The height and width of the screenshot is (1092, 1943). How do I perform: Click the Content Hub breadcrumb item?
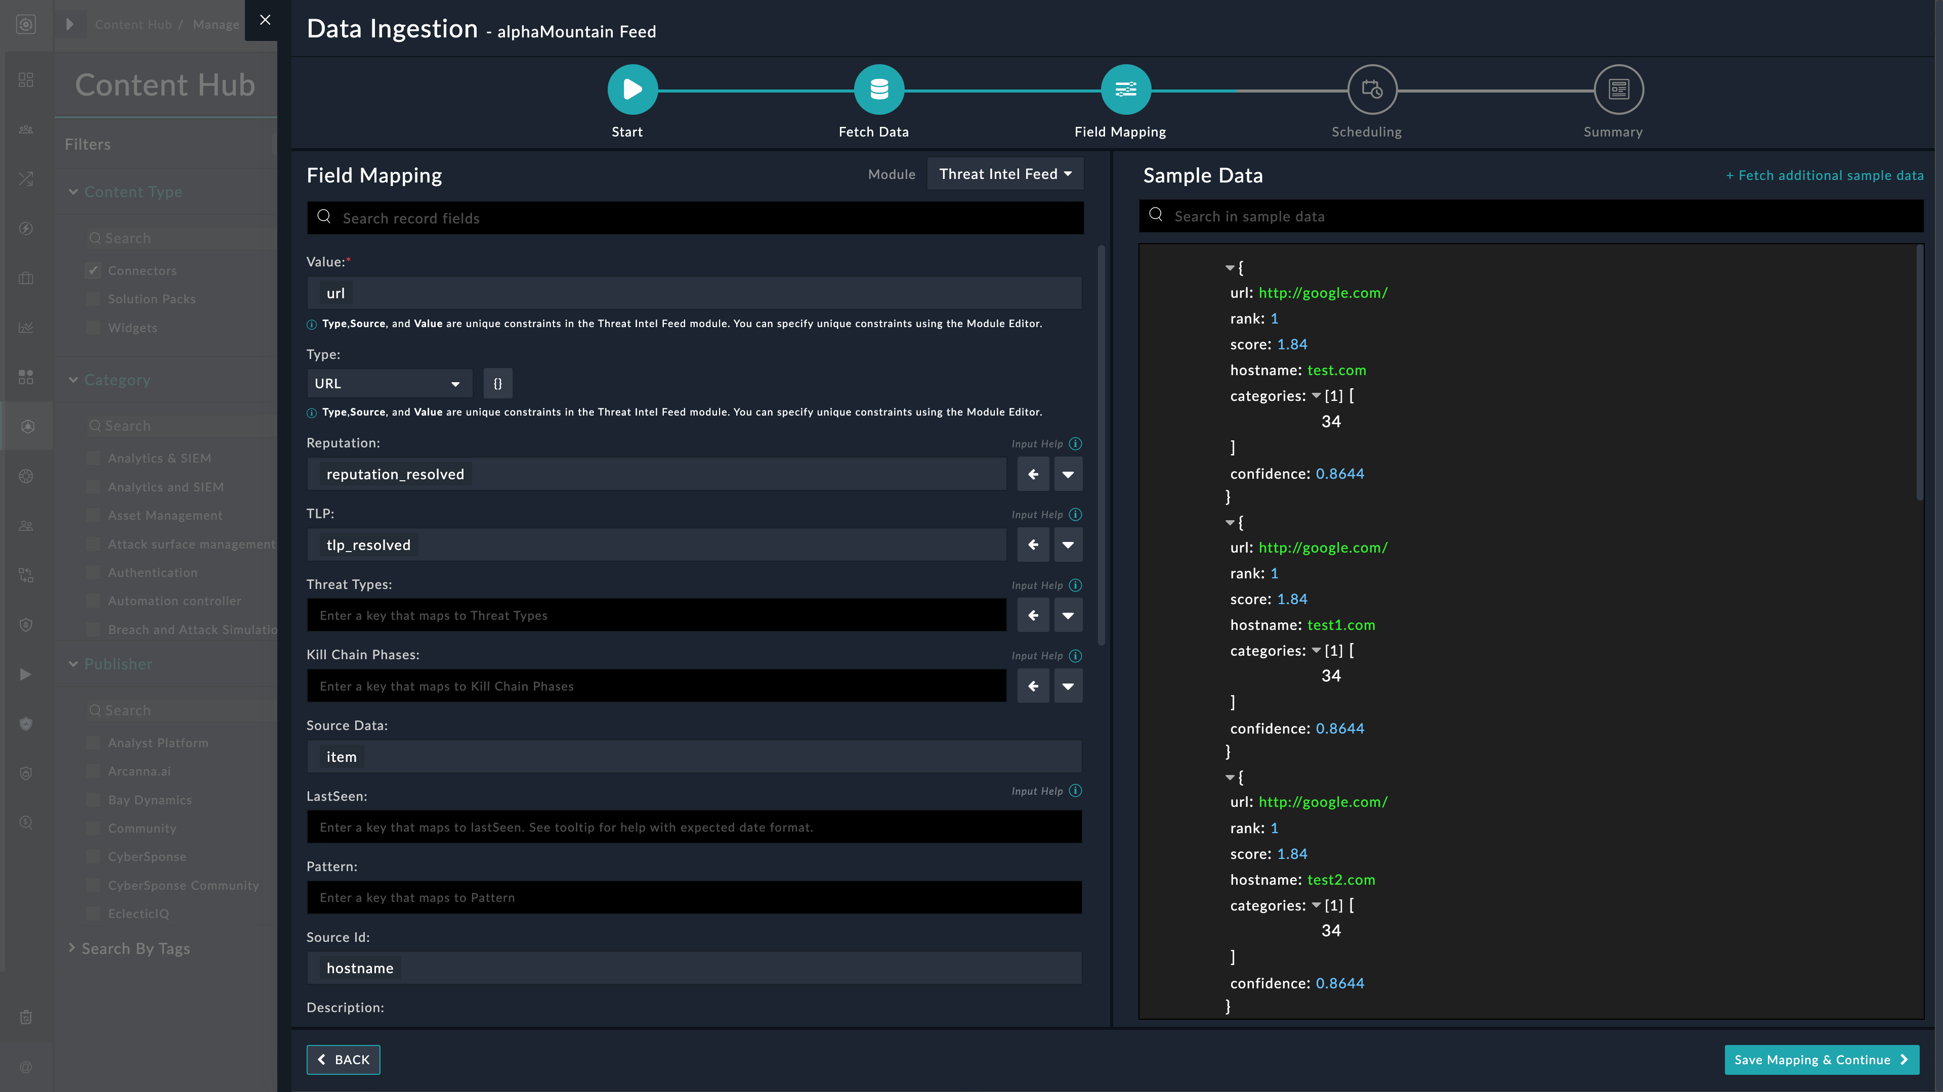pyautogui.click(x=133, y=24)
